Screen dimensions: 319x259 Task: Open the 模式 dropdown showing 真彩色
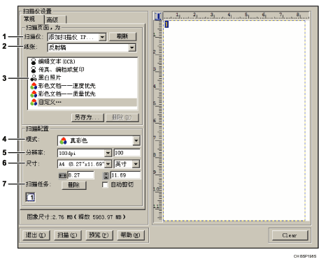[x=136, y=140]
